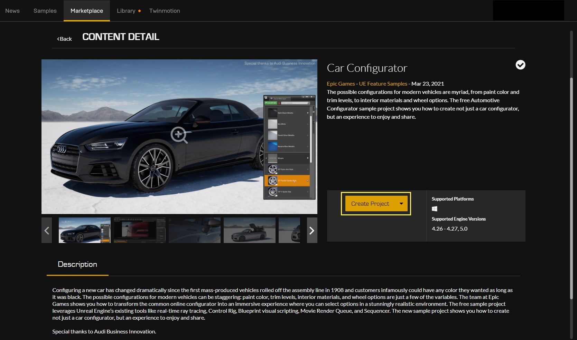
Task: Select the silver convertible thumbnail
Action: 250,230
